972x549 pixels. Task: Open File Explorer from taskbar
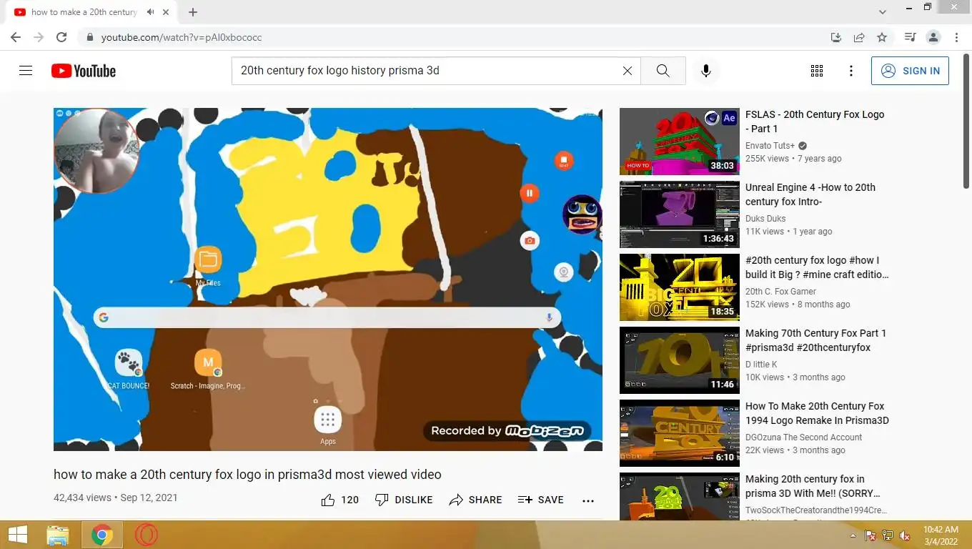pyautogui.click(x=57, y=535)
